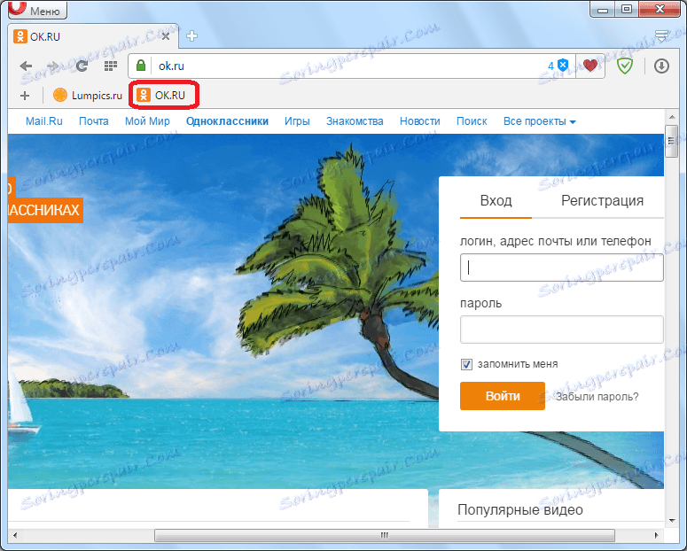687x551 pixels.
Task: Switch to the Регистрация tab
Action: click(602, 200)
